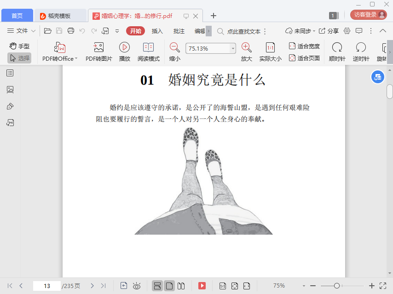Fit page from the status bar icon
Viewport: 393px width, 294px height.
coord(235,286)
